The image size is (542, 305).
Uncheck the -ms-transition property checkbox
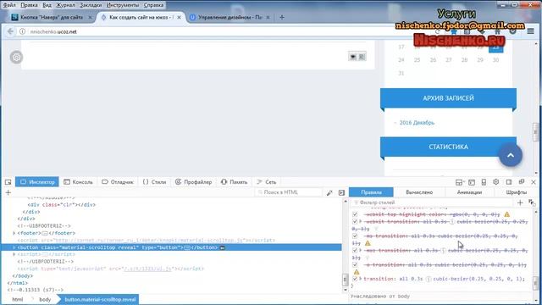pyautogui.click(x=355, y=236)
